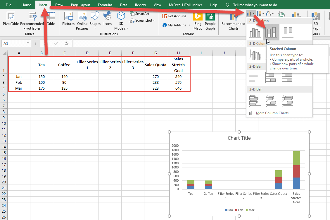330x220 pixels.
Task: Select the 100% Stacked Column chart icon
Action: pyautogui.click(x=287, y=32)
